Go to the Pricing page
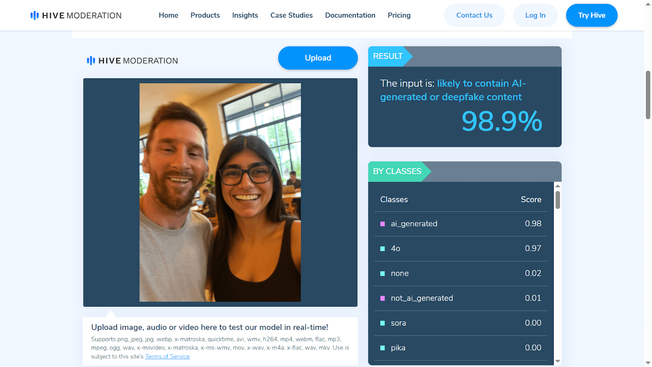Screen dimensions: 652x367 coord(399,15)
